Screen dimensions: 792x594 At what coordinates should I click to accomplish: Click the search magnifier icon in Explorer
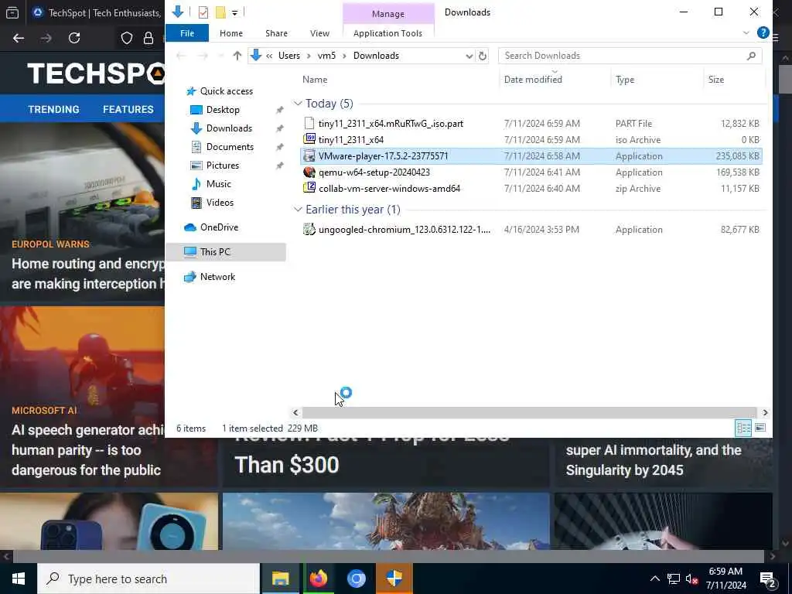click(x=751, y=56)
